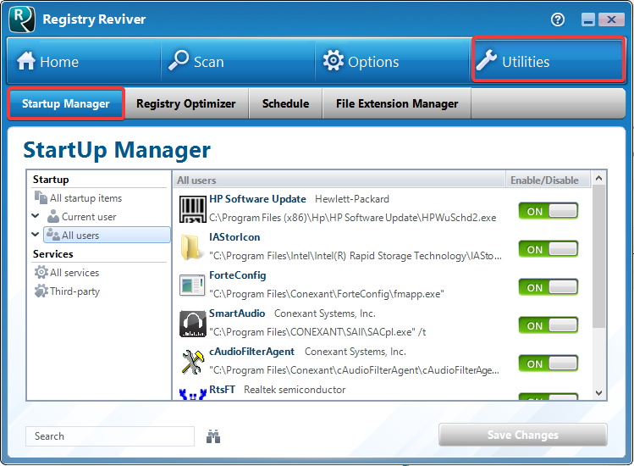Screen dimensions: 634x466
Task: Switch to Registry Optimizer subtab
Action: 186,103
